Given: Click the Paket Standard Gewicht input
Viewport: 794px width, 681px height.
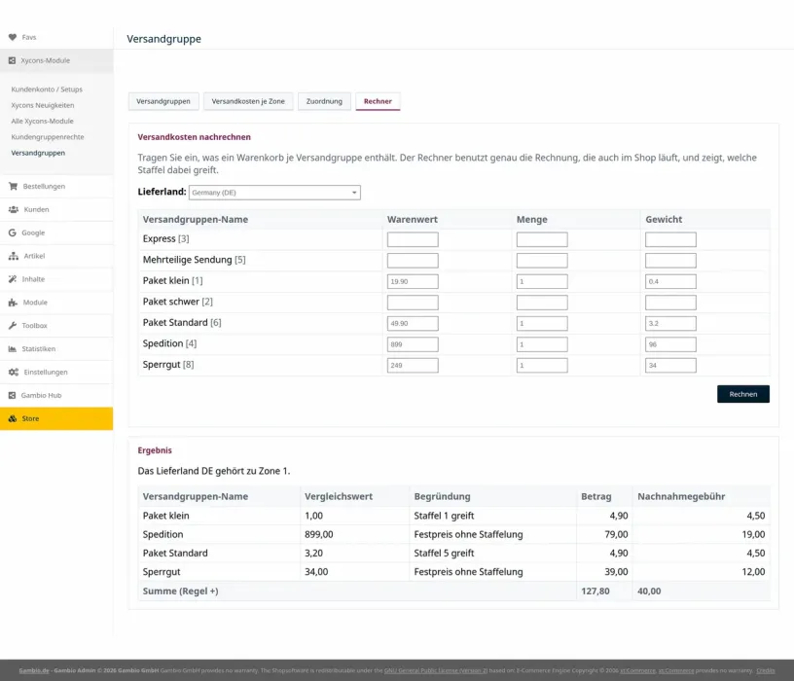Looking at the screenshot, I should pos(670,324).
